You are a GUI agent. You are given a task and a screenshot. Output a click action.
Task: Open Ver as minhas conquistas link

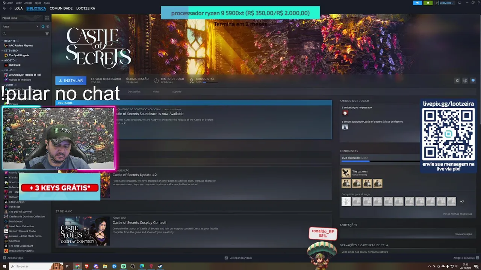point(457,214)
